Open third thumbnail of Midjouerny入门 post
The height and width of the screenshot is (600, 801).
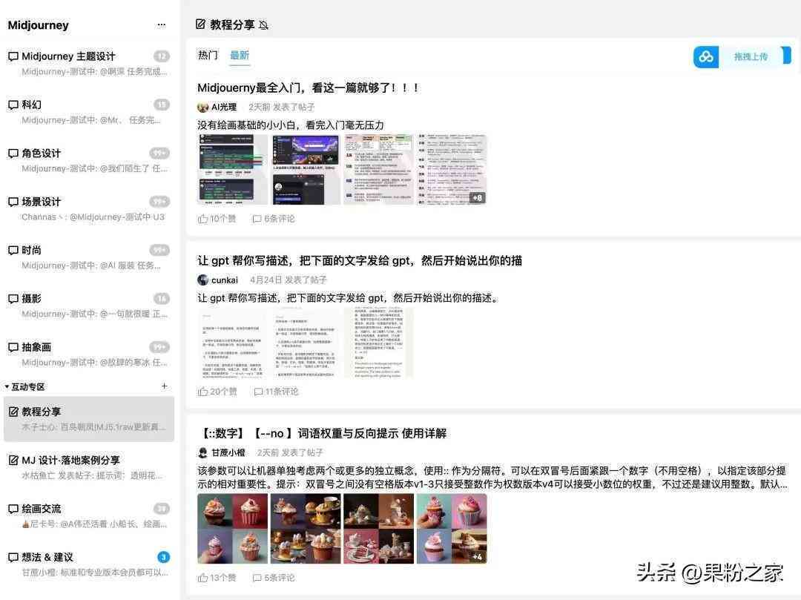[378, 170]
